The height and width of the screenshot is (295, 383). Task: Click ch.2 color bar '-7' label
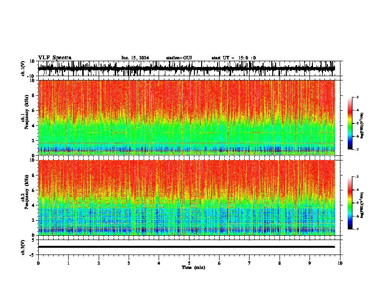point(357,229)
